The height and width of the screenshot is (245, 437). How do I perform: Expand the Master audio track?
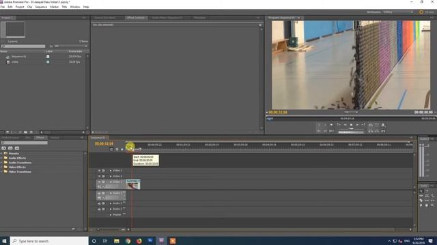click(111, 215)
